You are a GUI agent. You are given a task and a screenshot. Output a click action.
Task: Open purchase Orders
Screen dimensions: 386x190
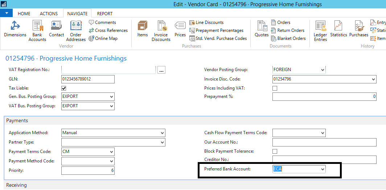click(x=281, y=22)
